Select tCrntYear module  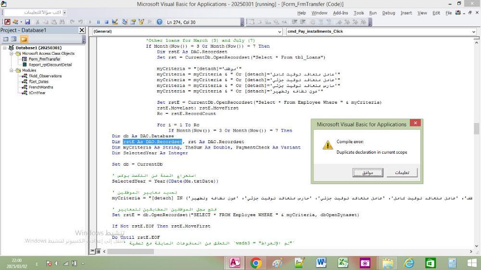pos(37,93)
